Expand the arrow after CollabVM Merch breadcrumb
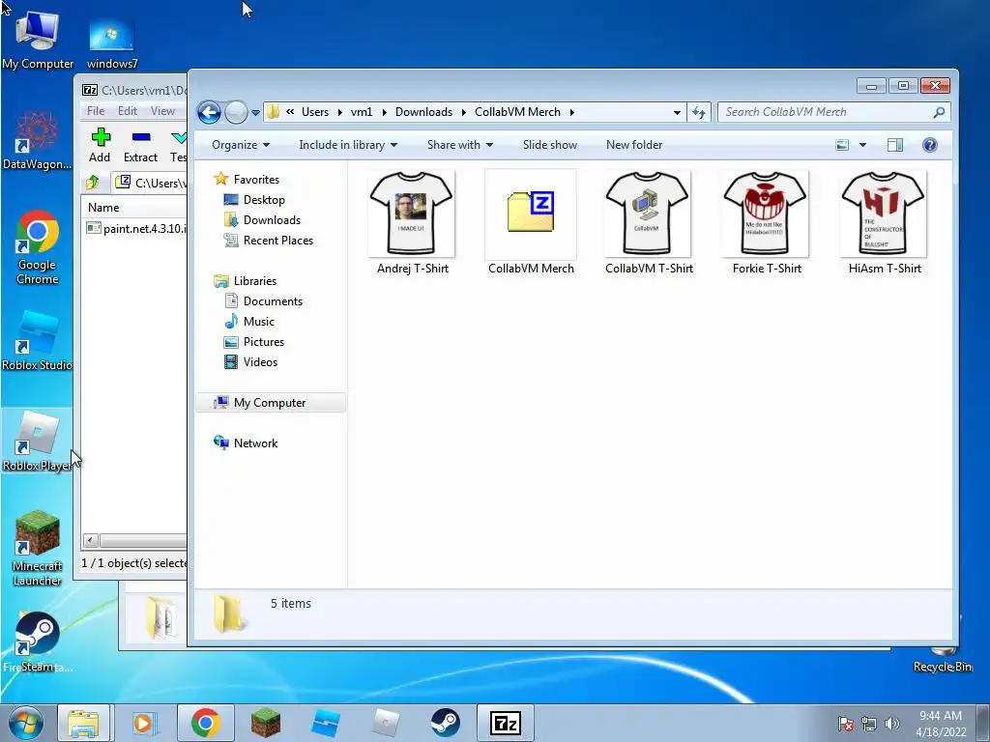Screen dimensions: 990x742 [572, 112]
